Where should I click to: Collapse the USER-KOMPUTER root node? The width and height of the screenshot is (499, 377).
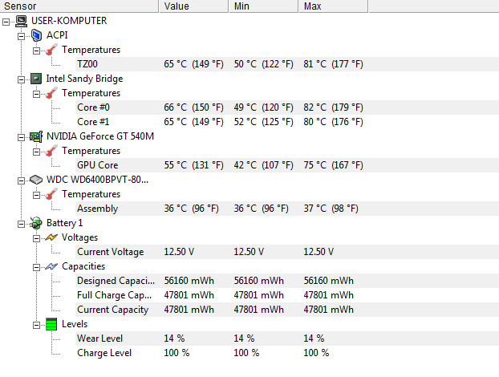(x=6, y=22)
